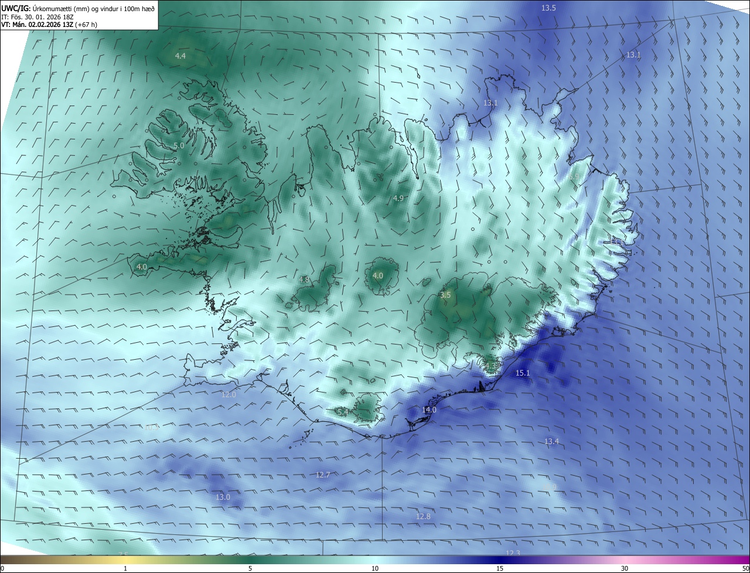Pick the 13.4 value label over the sea
Image resolution: width=750 pixels, height=573 pixels.
coord(551,441)
